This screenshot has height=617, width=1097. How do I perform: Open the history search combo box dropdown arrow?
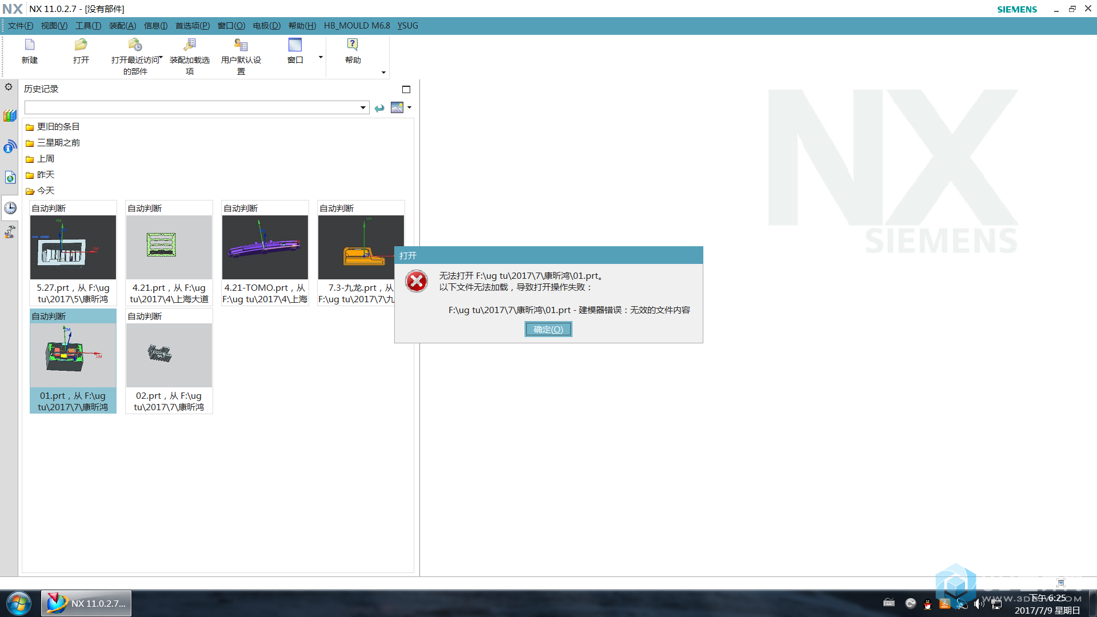click(363, 107)
